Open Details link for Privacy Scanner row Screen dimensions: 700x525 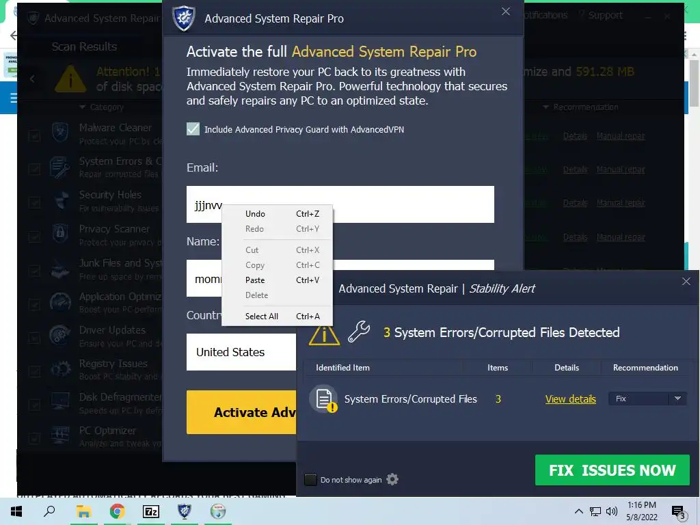(x=575, y=237)
